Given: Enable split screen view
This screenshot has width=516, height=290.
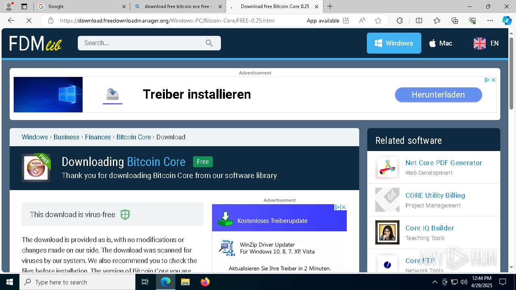Looking at the screenshot, I should coord(419,21).
